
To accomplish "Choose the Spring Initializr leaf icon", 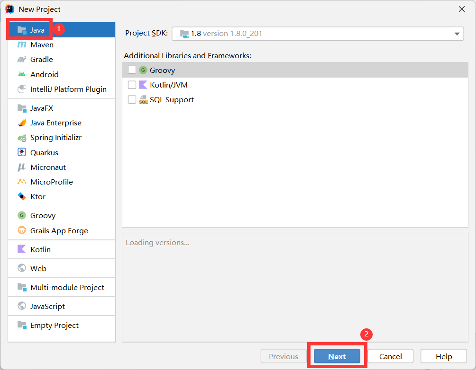I will (x=22, y=138).
